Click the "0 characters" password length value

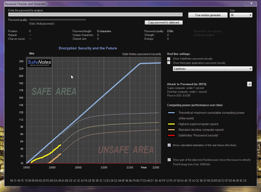104,31
